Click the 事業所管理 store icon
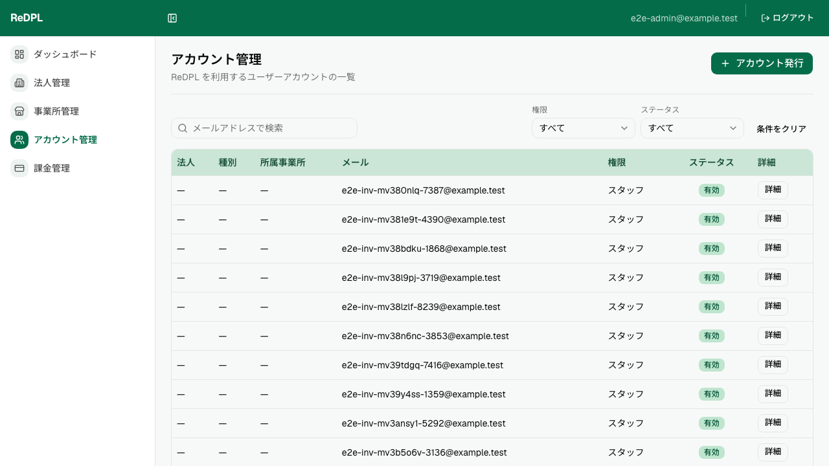 [19, 111]
